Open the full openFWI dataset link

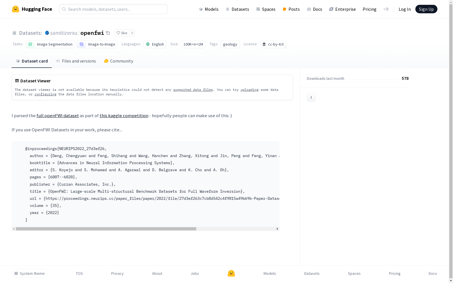click(57, 115)
